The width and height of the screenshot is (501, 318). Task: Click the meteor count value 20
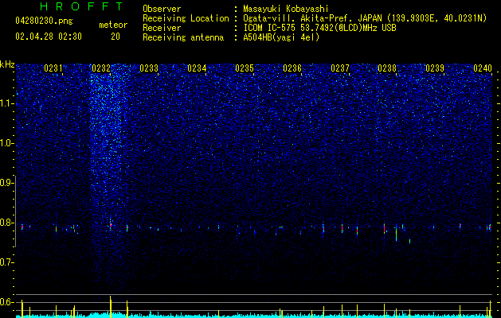pos(115,37)
